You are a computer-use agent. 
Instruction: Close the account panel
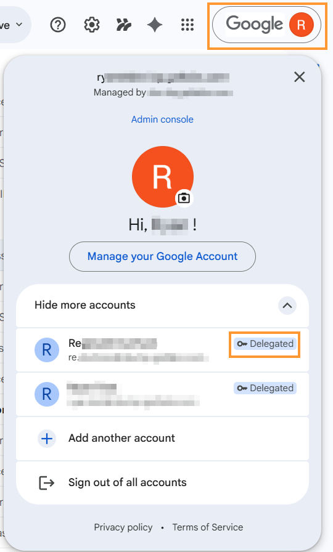tap(299, 77)
